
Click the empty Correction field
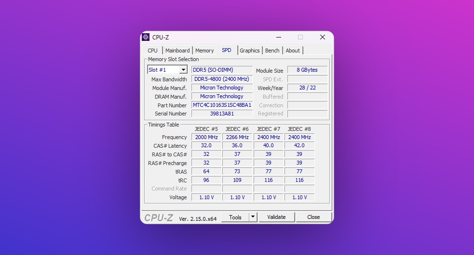click(x=307, y=105)
